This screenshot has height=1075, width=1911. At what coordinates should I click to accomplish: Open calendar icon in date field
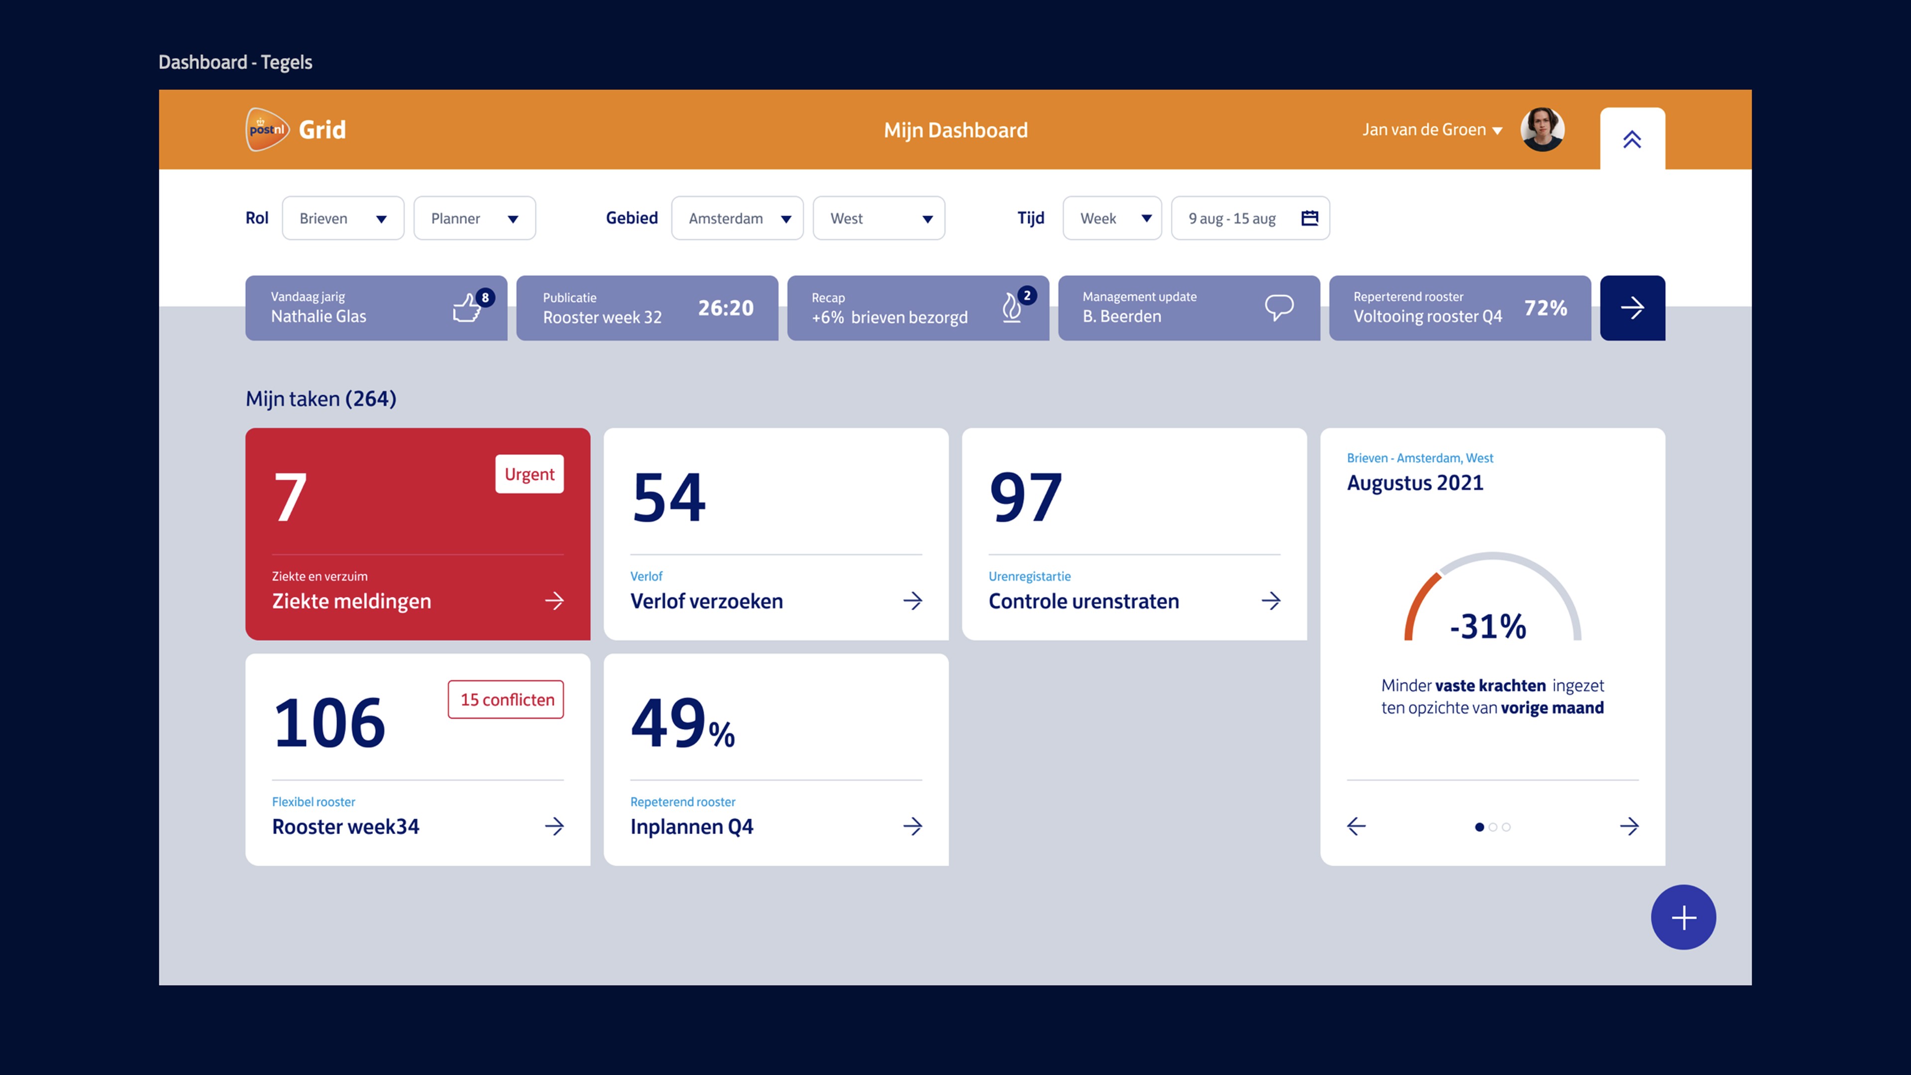point(1309,218)
